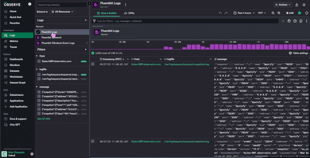This screenshot has height=158, width=310.
Task: Open user settings gear near Kyle Champlin
Action: coord(32,154)
